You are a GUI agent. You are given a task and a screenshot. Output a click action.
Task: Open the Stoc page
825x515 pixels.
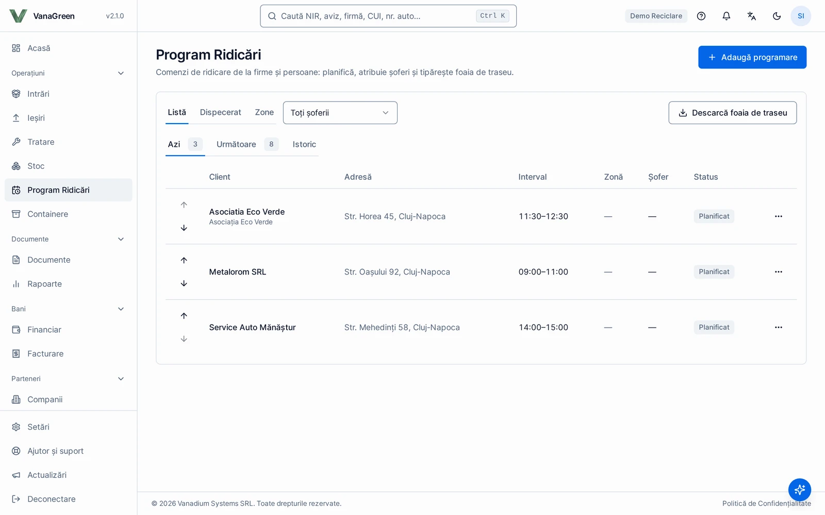tap(69, 166)
